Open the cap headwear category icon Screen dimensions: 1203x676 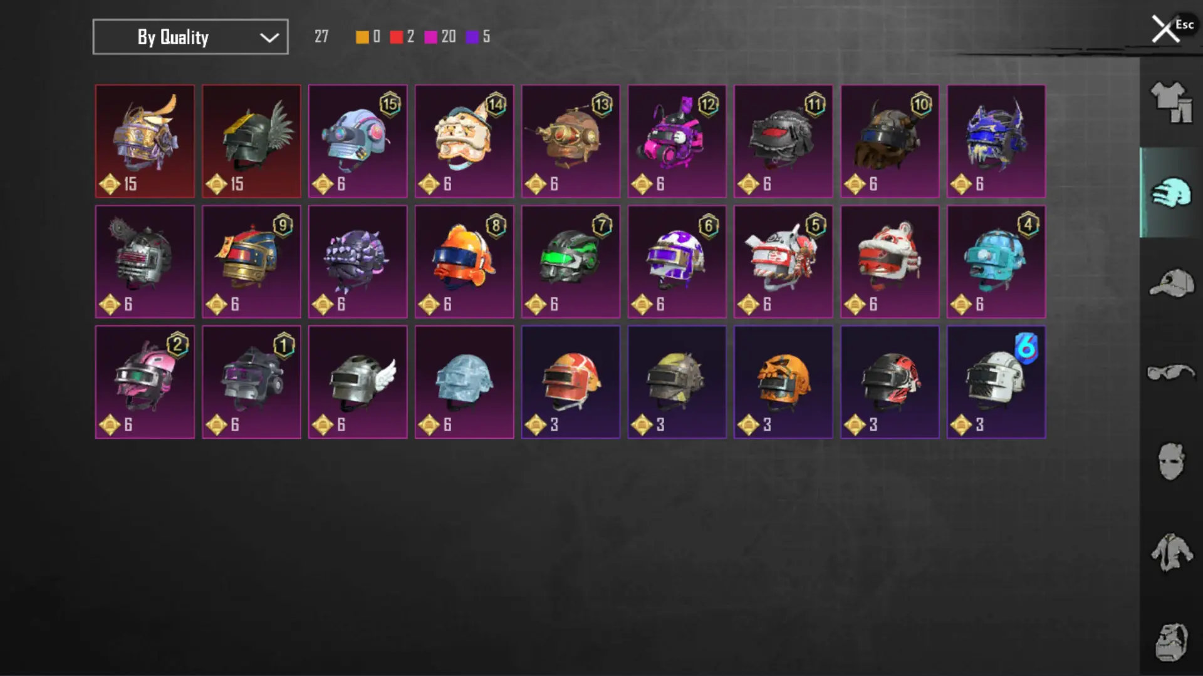pyautogui.click(x=1171, y=283)
